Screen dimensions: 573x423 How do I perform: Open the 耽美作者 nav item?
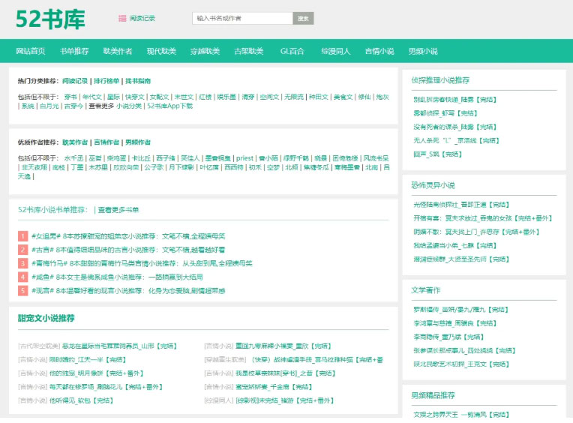[118, 51]
